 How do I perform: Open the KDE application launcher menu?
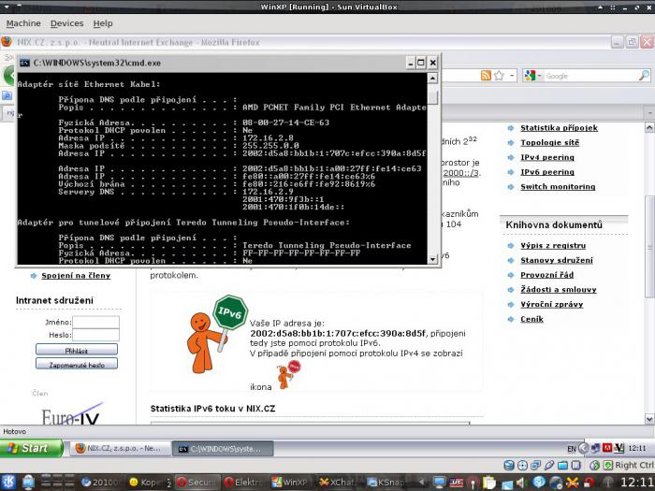click(x=8, y=483)
